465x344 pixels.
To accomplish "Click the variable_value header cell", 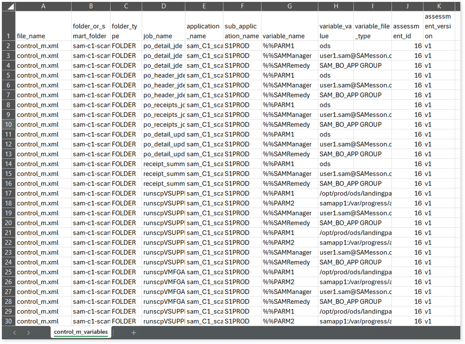I will tap(336, 26).
